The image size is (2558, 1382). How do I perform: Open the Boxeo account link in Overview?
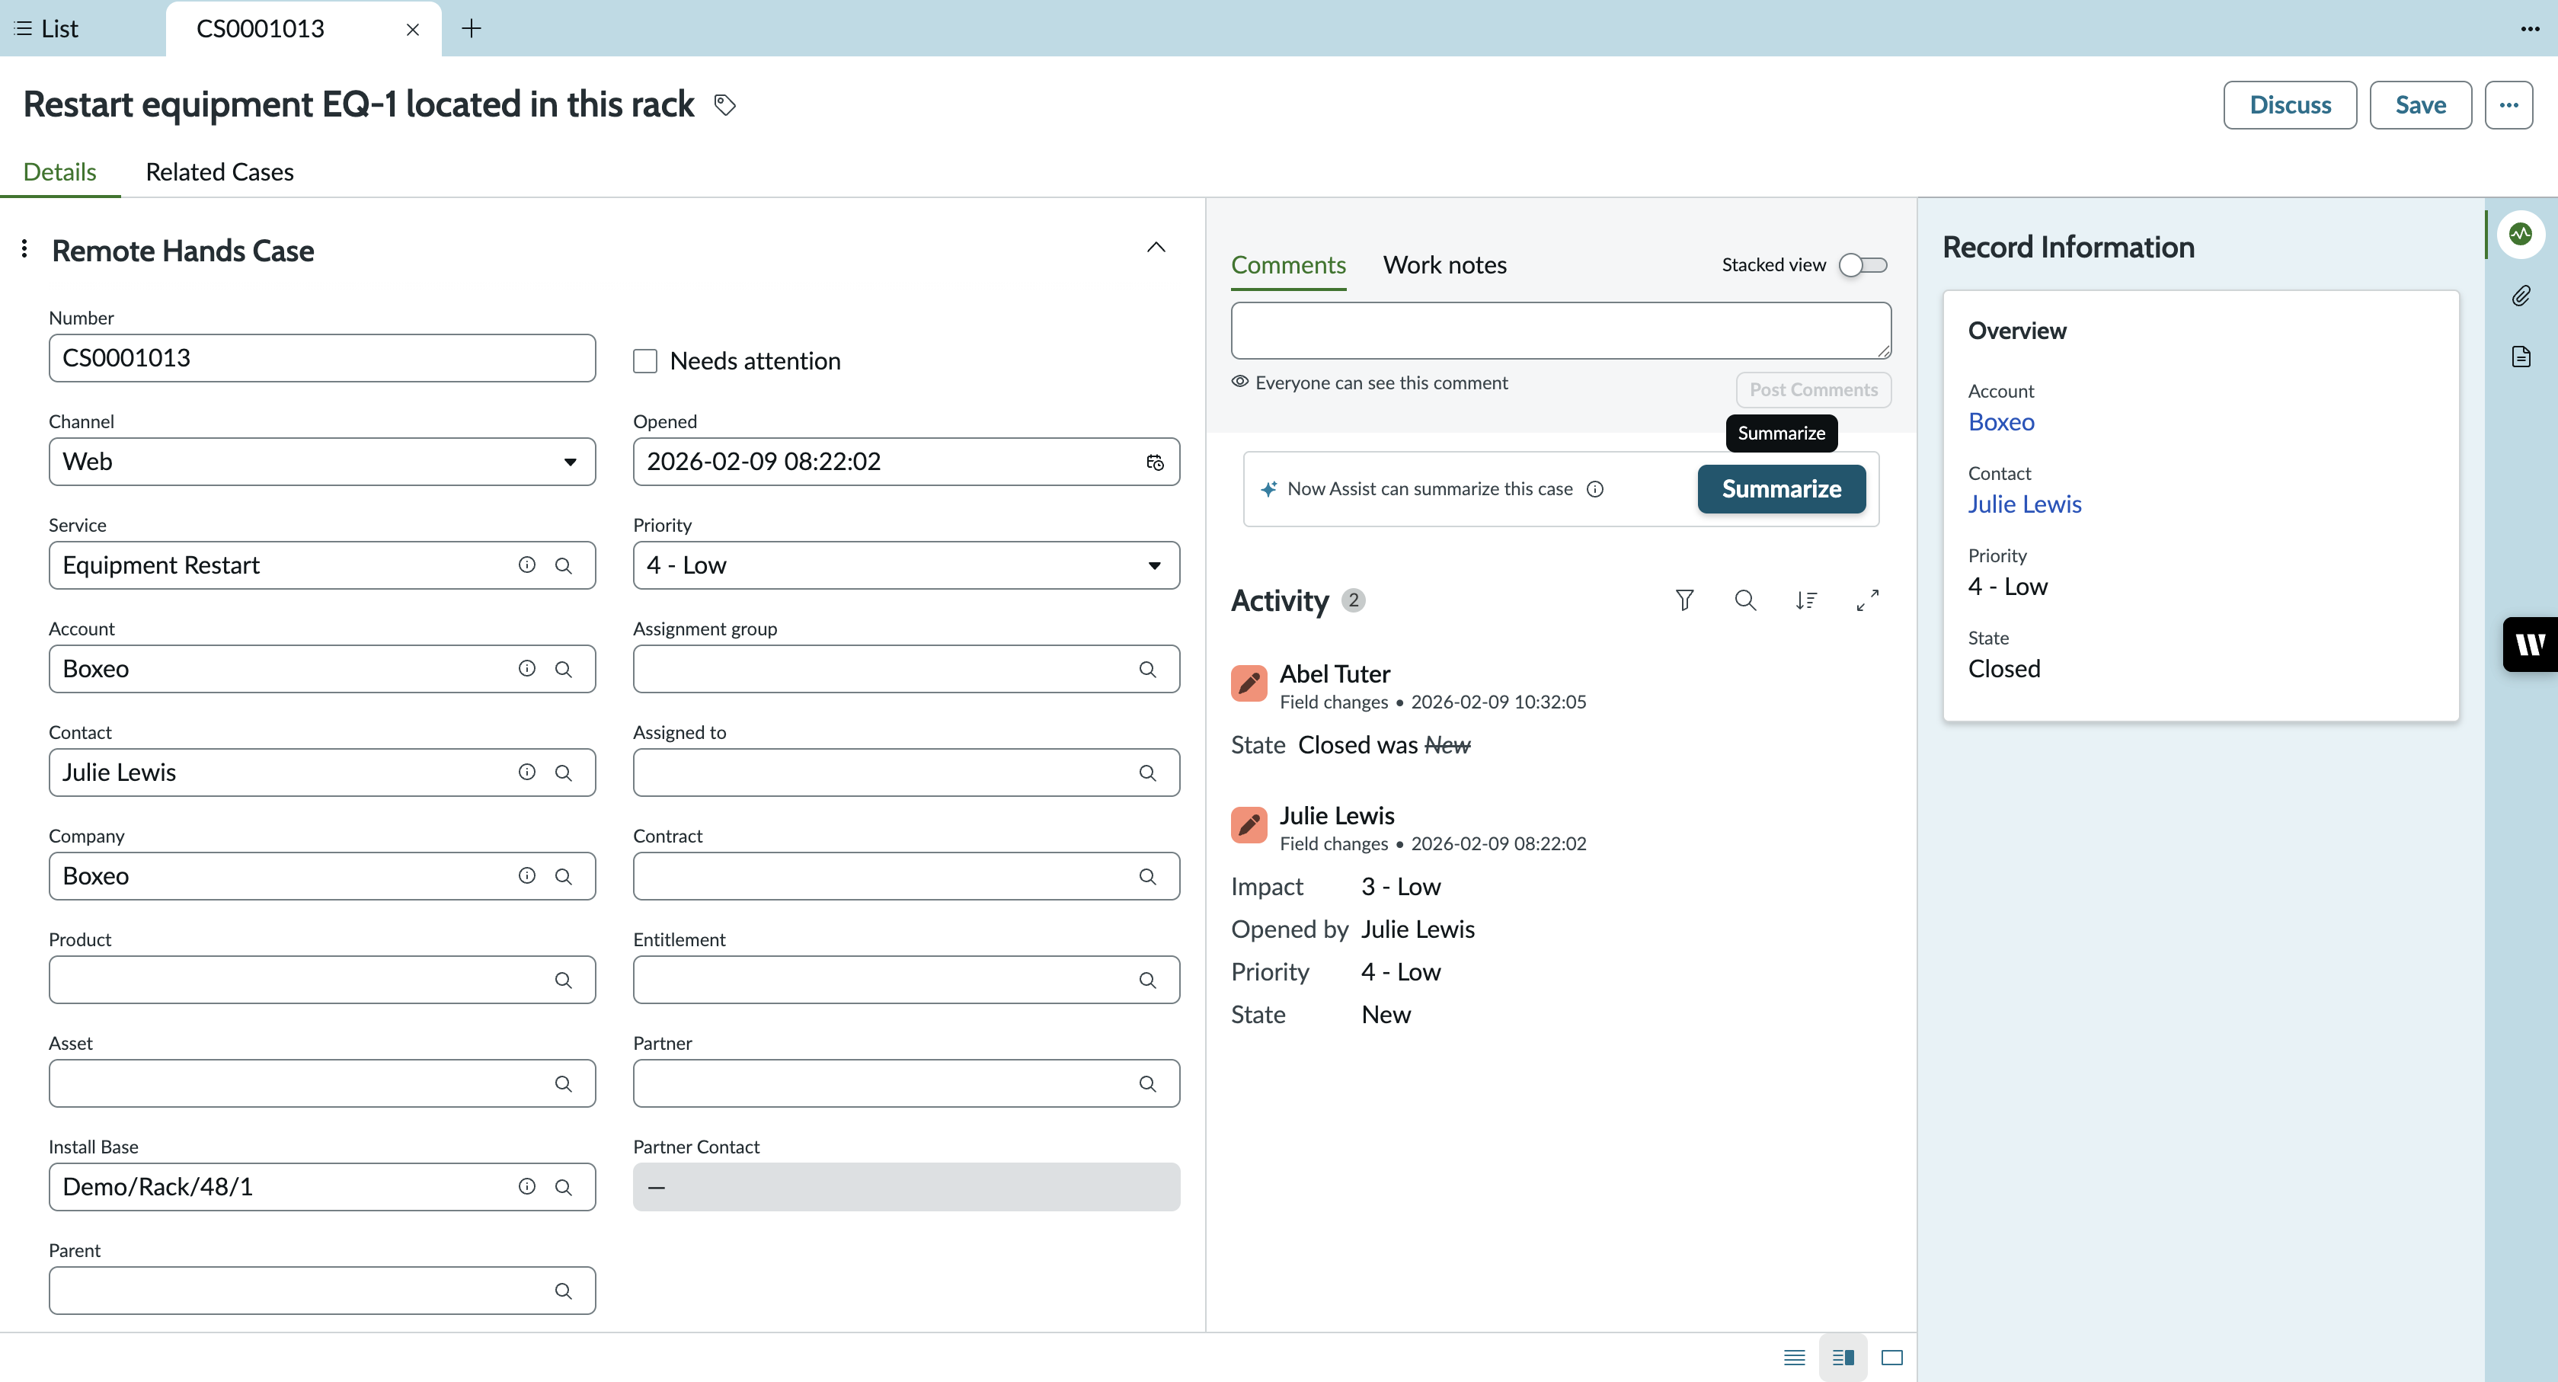[2001, 422]
